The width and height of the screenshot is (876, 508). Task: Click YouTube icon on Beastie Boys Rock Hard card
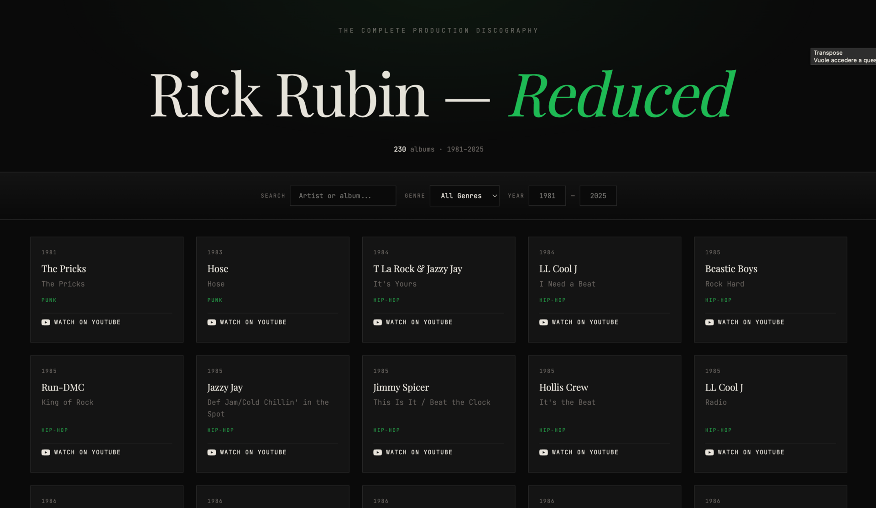click(x=709, y=322)
